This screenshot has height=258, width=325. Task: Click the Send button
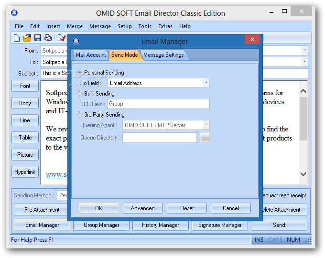(x=279, y=225)
